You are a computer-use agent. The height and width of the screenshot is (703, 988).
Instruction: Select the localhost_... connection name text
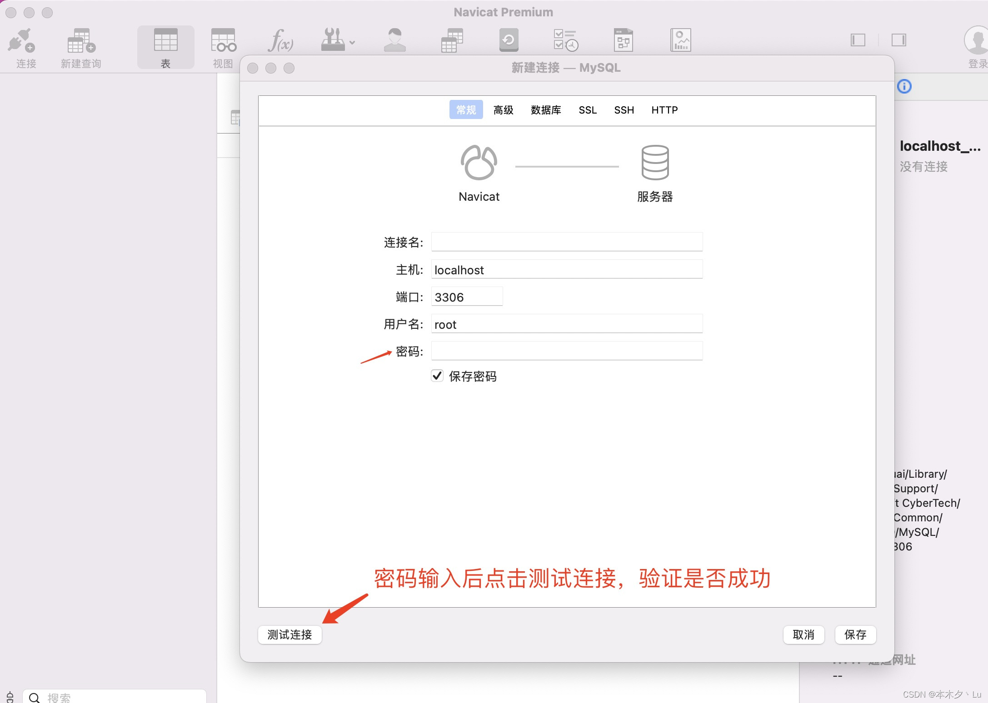point(940,146)
